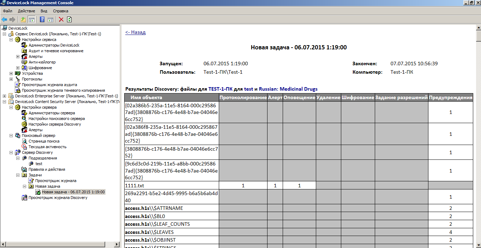The height and width of the screenshot is (248, 481).
Task: Click the DeviceLock Enterprise Server icon
Action: [11, 96]
